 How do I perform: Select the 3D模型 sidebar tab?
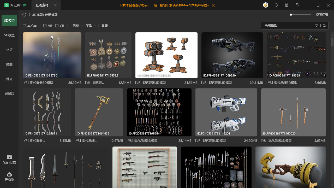[x=9, y=20]
